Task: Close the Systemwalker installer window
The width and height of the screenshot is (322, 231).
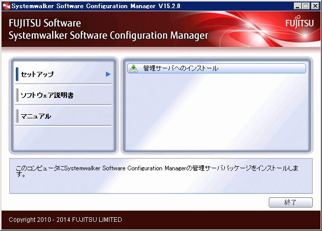Action: pos(315,6)
